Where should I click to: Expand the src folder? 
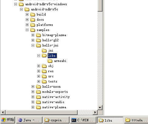(x=39, y=76)
